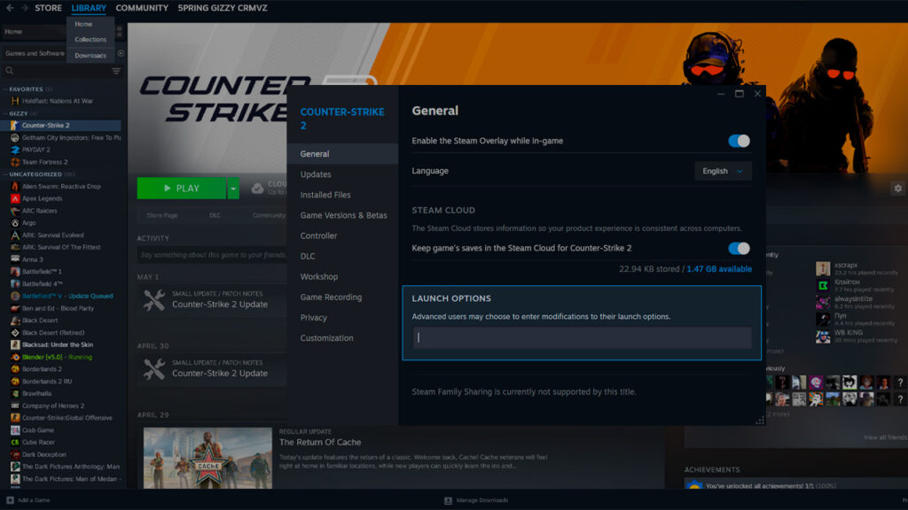
Task: Open WB KING friend avatar
Action: coord(823,336)
